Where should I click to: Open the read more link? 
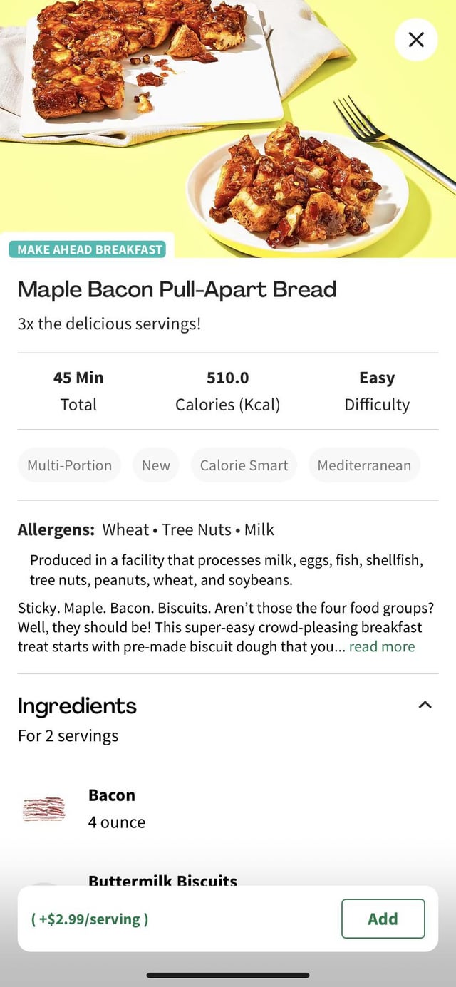[381, 646]
